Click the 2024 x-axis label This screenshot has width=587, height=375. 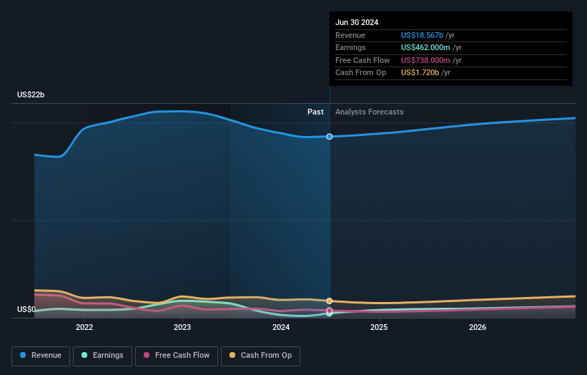(281, 328)
